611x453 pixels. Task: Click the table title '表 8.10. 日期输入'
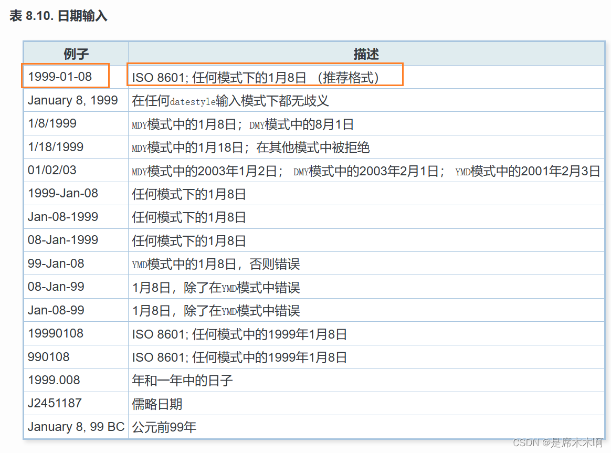tap(58, 16)
